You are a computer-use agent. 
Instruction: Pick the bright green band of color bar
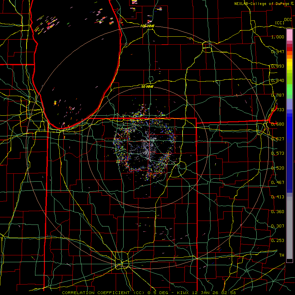pyautogui.click(x=289, y=89)
